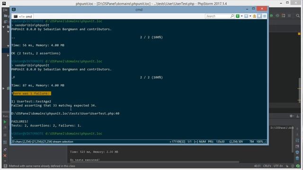Click the active consoles list icon in ConEmu

click(x=246, y=16)
